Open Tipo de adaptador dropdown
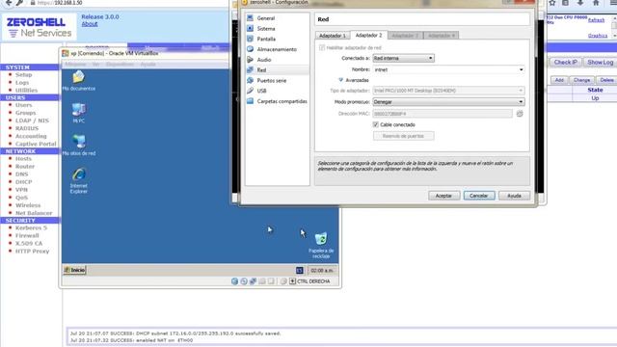Image resolution: width=617 pixels, height=347 pixels. coord(448,91)
